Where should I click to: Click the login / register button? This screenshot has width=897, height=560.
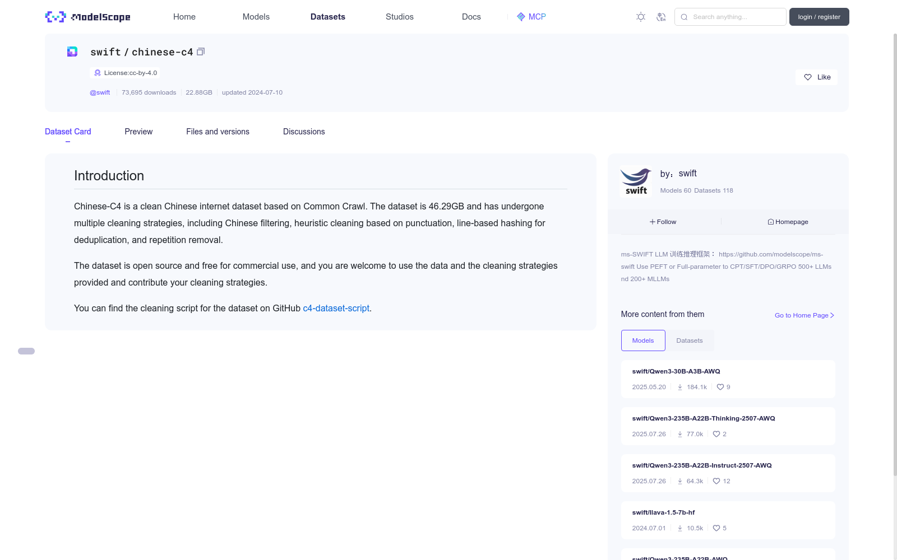point(819,17)
